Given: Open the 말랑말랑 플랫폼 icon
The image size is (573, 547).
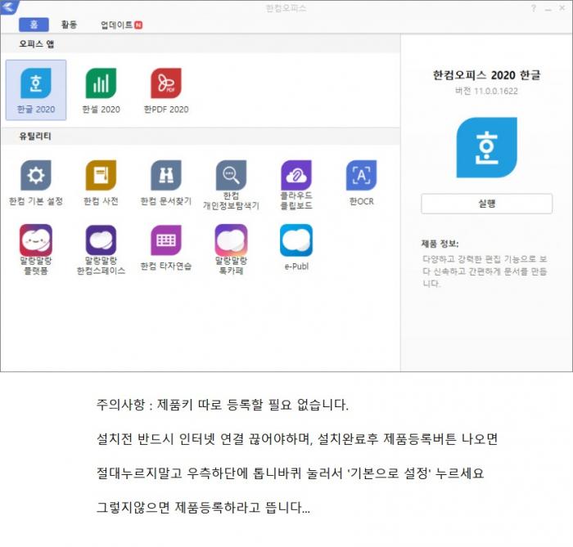Looking at the screenshot, I should pos(36,240).
